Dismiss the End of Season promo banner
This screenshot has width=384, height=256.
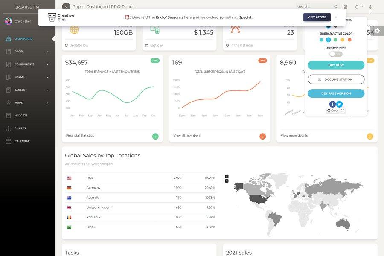coord(336,17)
